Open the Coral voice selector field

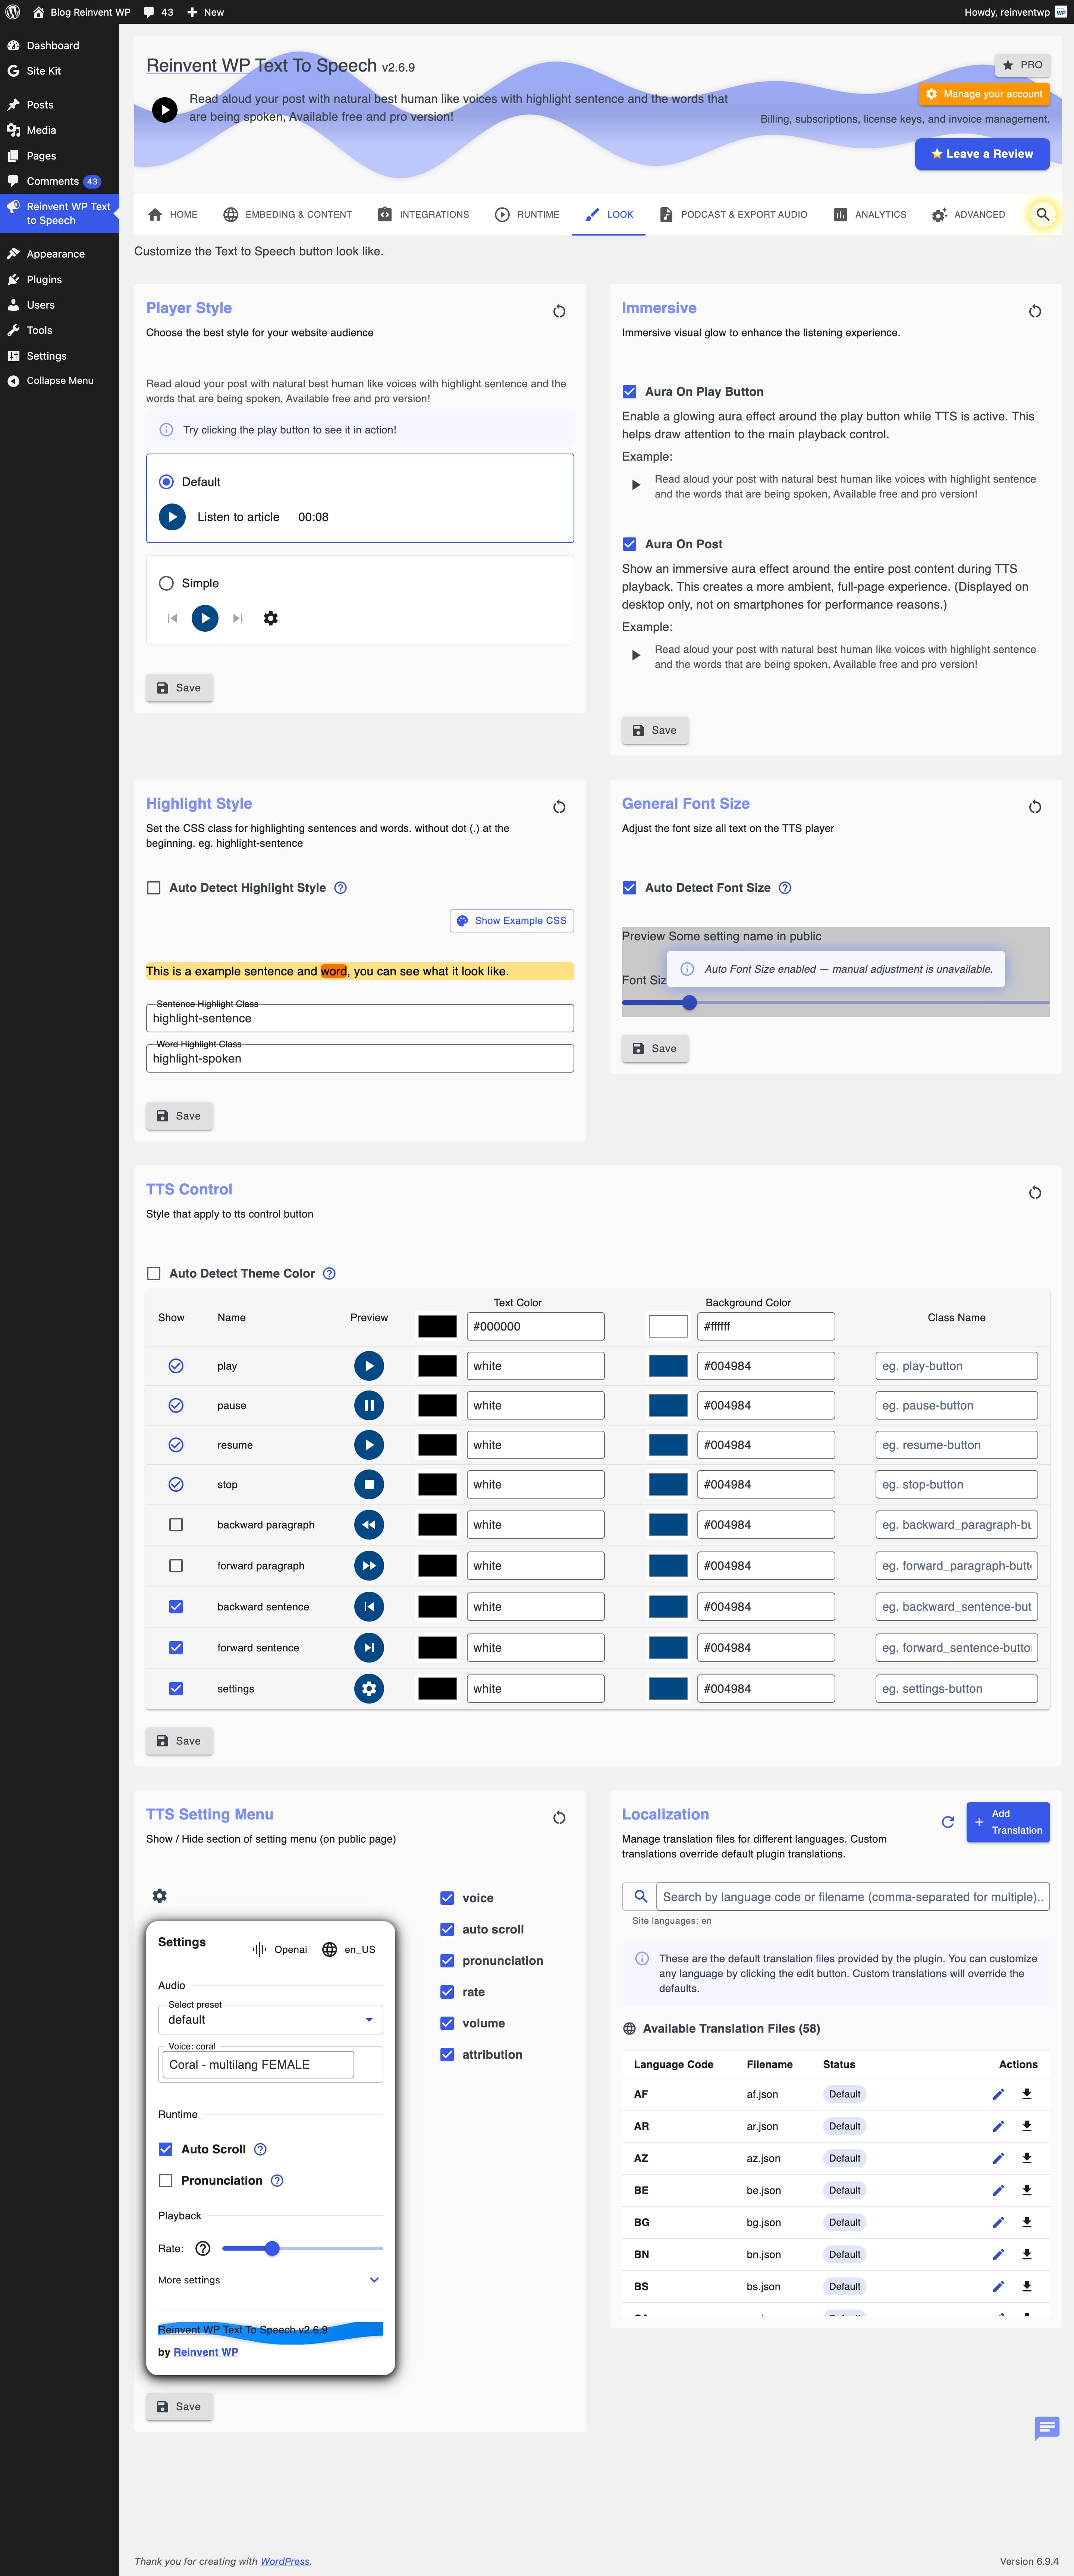point(258,2064)
